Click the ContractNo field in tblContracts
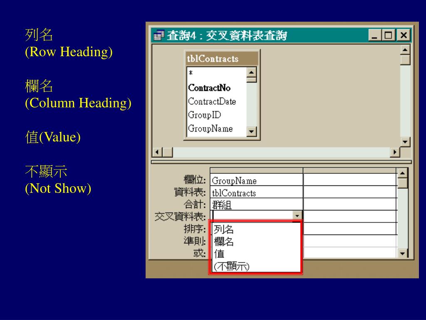The image size is (426, 320). (x=209, y=88)
